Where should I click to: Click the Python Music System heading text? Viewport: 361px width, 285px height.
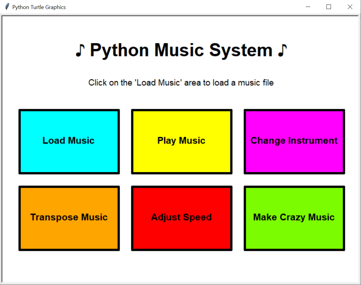(x=181, y=50)
